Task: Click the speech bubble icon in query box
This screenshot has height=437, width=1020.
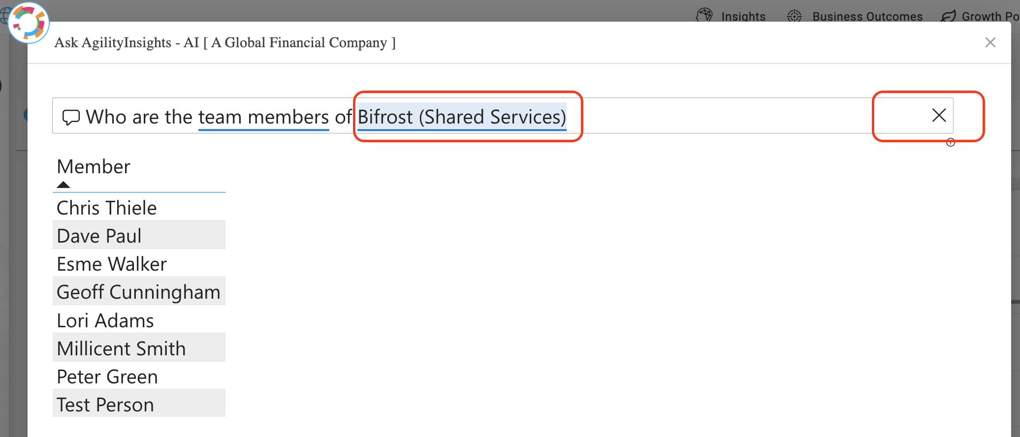Action: point(71,117)
